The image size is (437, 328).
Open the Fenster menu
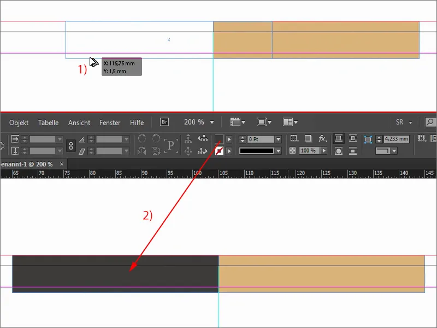click(x=110, y=122)
